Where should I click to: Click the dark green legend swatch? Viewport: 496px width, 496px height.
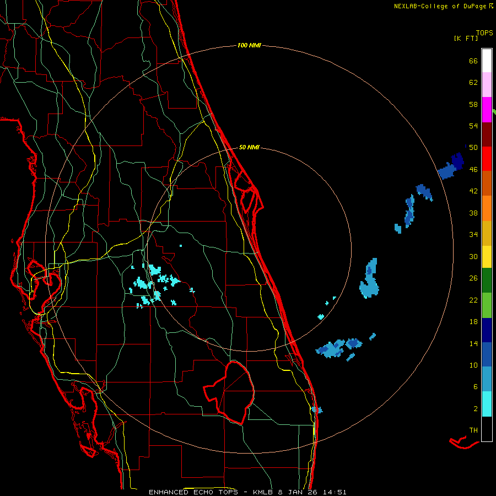[x=487, y=281]
